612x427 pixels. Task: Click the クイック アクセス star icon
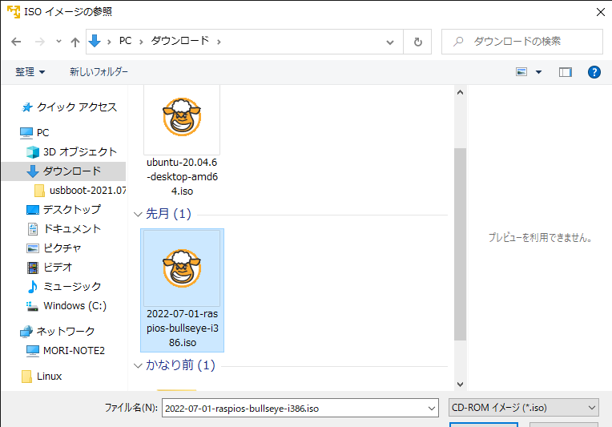pyautogui.click(x=26, y=107)
